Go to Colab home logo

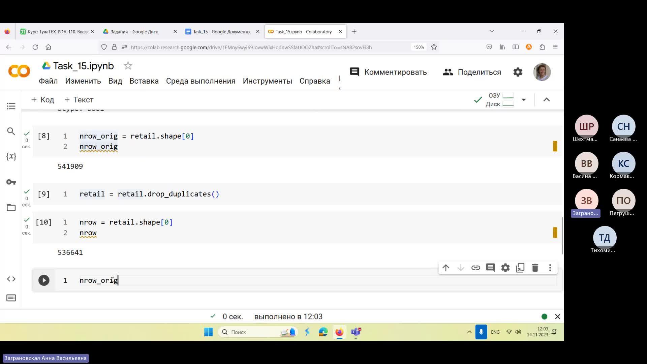tap(19, 71)
